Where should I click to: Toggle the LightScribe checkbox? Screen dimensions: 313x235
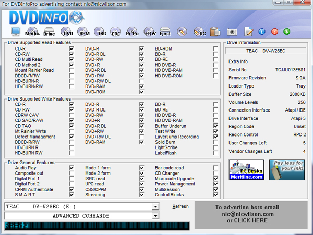[x=215, y=147]
